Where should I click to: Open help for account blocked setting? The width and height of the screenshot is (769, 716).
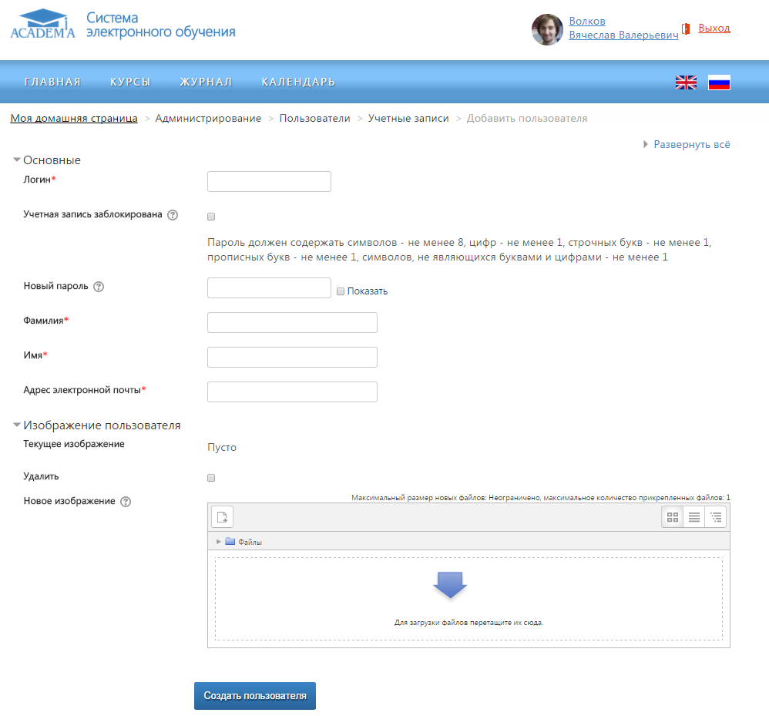click(x=173, y=215)
